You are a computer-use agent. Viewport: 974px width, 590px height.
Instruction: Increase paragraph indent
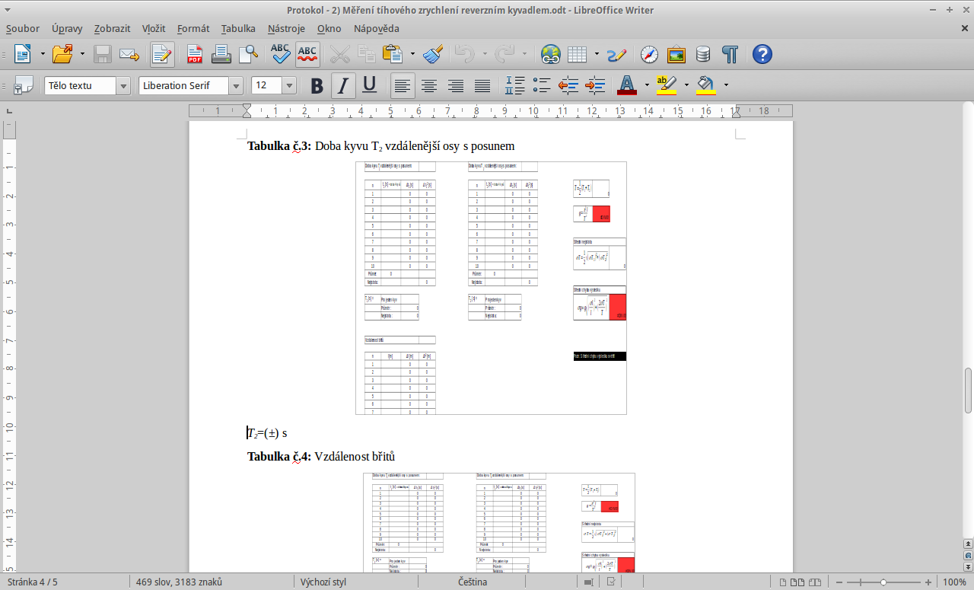(x=595, y=85)
